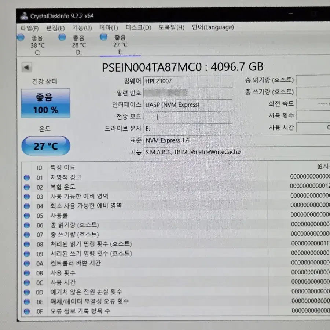Image resolution: width=330 pixels, height=330 pixels.
Task: Click the ID column header
Action: click(40, 168)
